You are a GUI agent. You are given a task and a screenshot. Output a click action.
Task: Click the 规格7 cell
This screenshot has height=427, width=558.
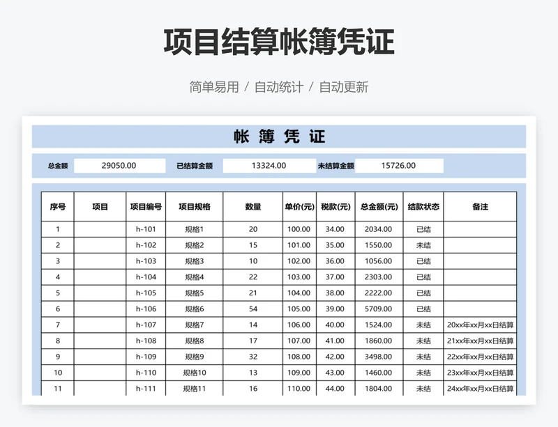(x=195, y=325)
